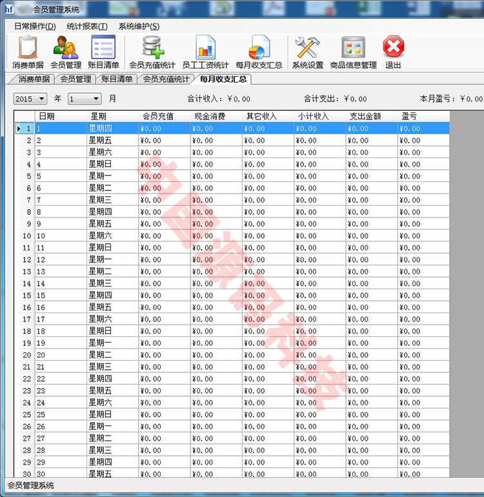This screenshot has height=497, width=484.
Task: Open the 会员充值统计 toolbar icon
Action: 152,52
